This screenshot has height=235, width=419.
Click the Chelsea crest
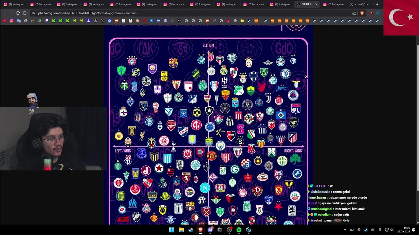click(285, 74)
